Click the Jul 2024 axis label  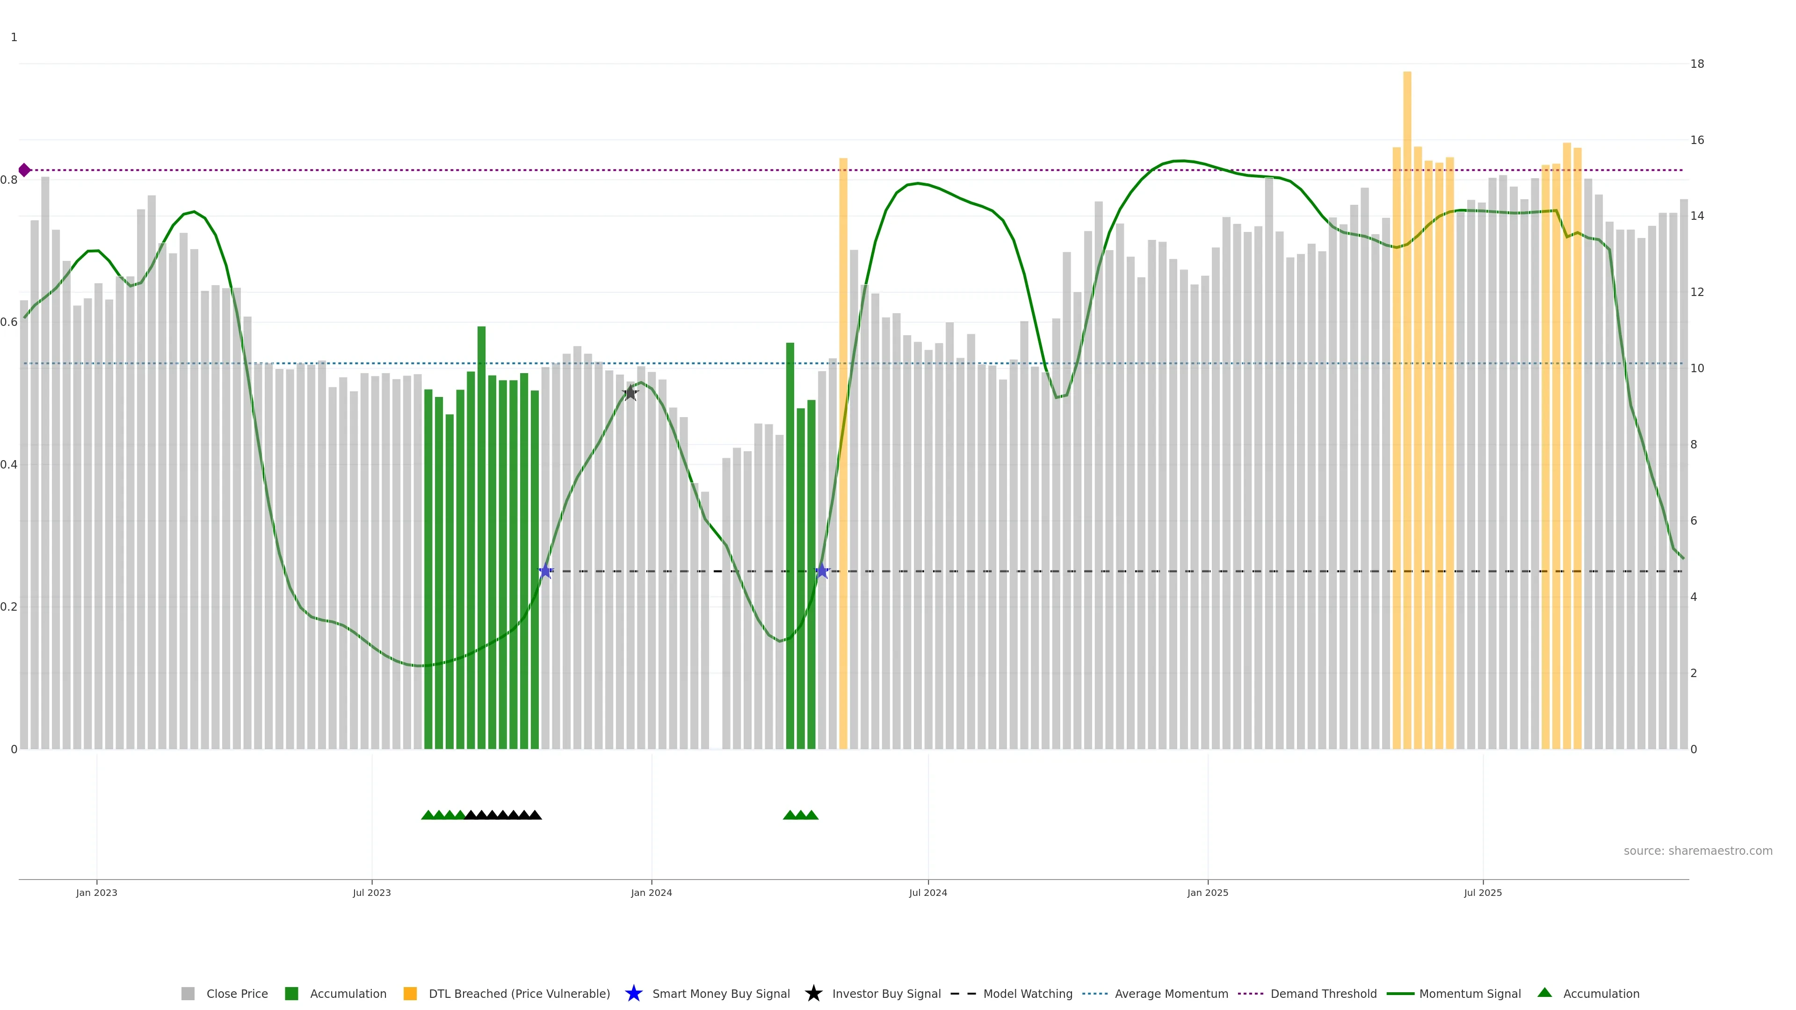tap(928, 892)
